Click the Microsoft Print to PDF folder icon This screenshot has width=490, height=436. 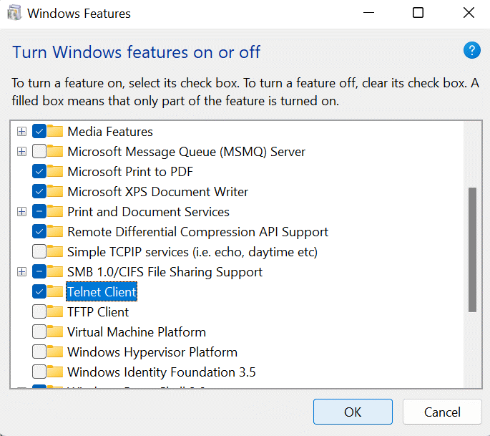tap(55, 172)
